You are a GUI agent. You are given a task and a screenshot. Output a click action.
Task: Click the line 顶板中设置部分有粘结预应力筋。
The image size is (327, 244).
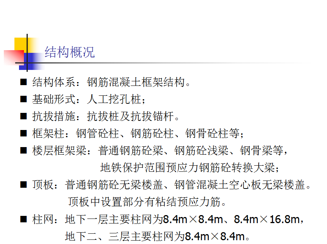(x=147, y=202)
